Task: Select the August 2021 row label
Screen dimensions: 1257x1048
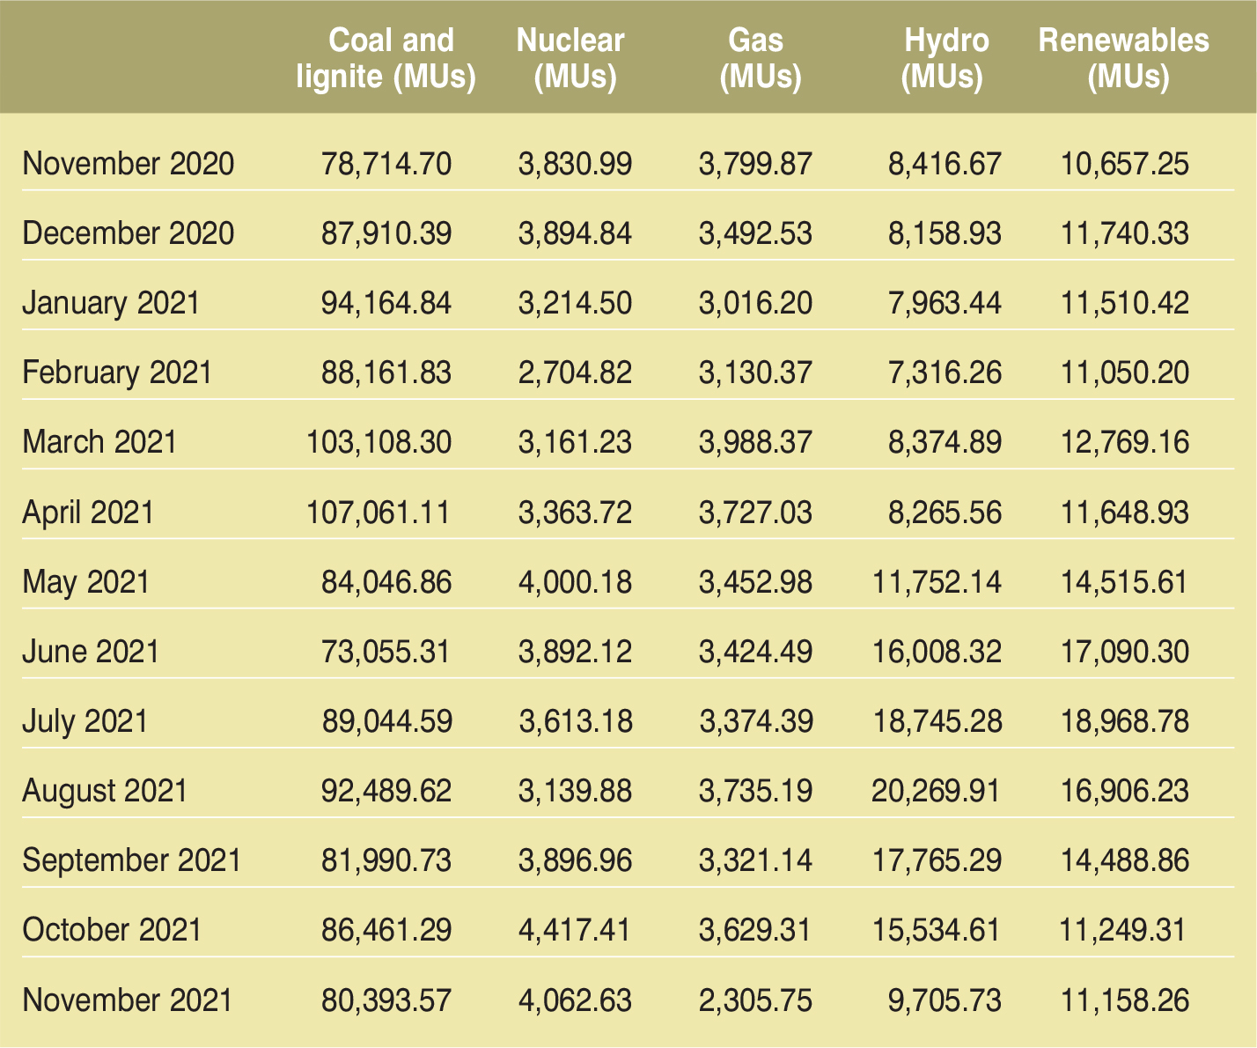Action: coord(105,791)
